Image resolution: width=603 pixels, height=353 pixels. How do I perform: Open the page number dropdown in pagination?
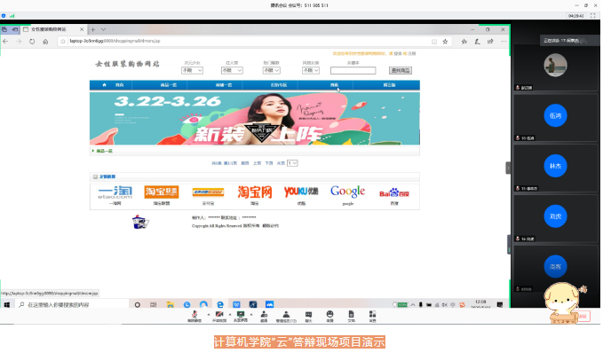[292, 163]
